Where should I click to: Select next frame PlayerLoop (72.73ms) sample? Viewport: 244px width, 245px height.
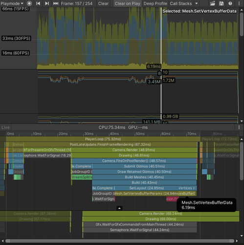(x=220, y=139)
